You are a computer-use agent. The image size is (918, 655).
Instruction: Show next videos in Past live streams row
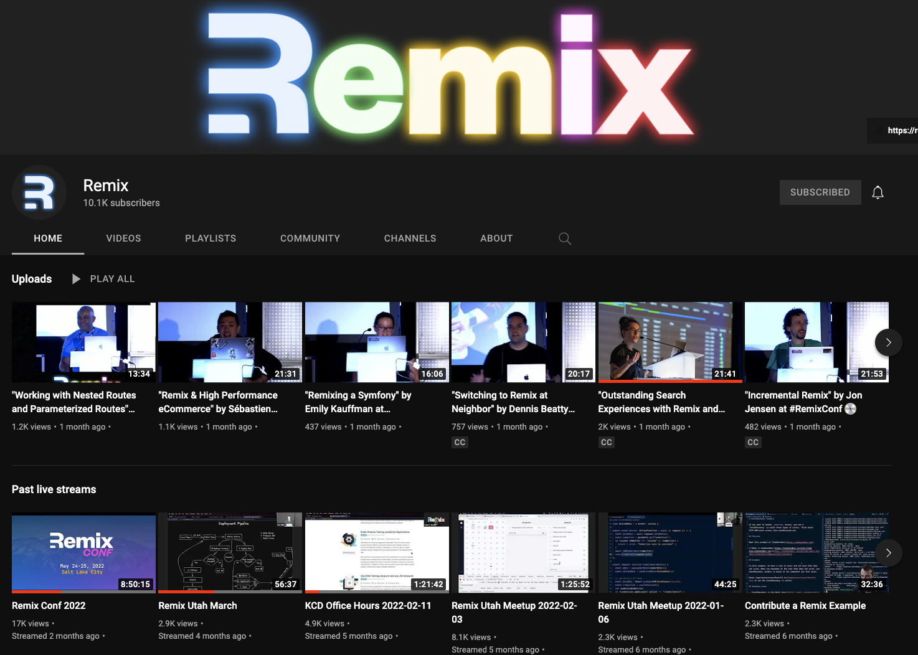(888, 553)
